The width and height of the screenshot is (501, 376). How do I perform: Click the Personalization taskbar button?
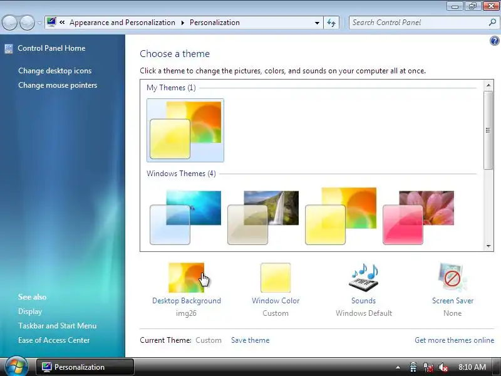(x=85, y=367)
